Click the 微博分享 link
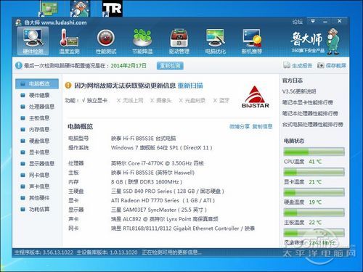 coord(240,126)
